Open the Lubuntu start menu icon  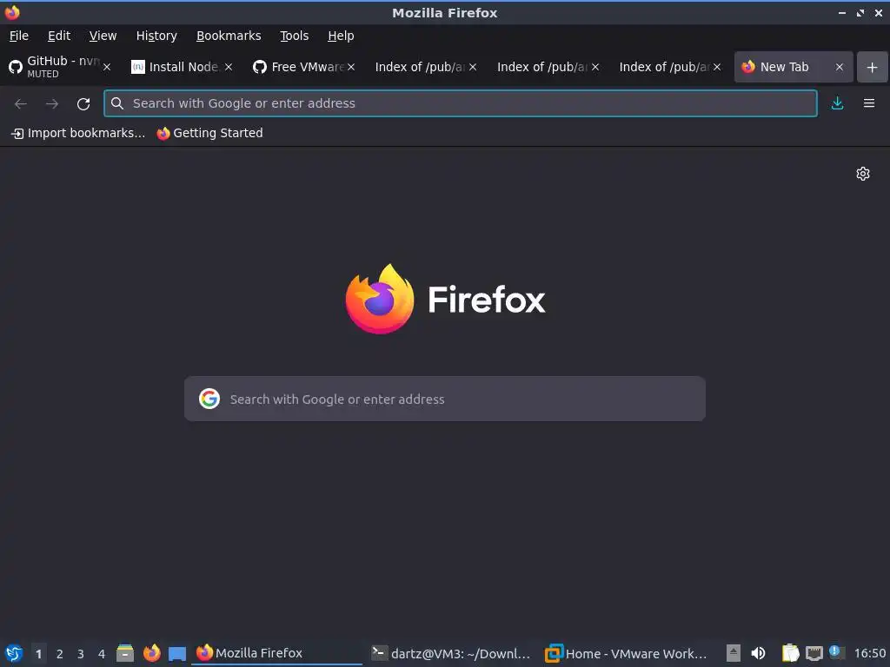click(14, 653)
